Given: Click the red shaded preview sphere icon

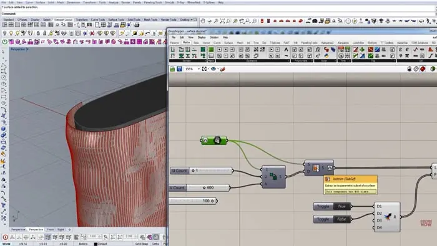Looking at the screenshot, I should click(x=423, y=69).
